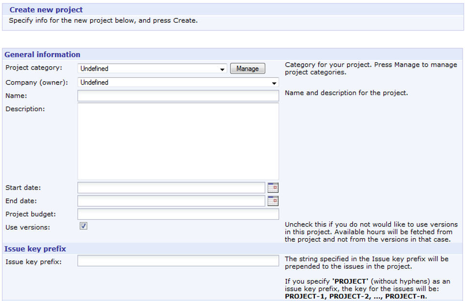
Task: Open the Start date calendar picker
Action: (273, 187)
